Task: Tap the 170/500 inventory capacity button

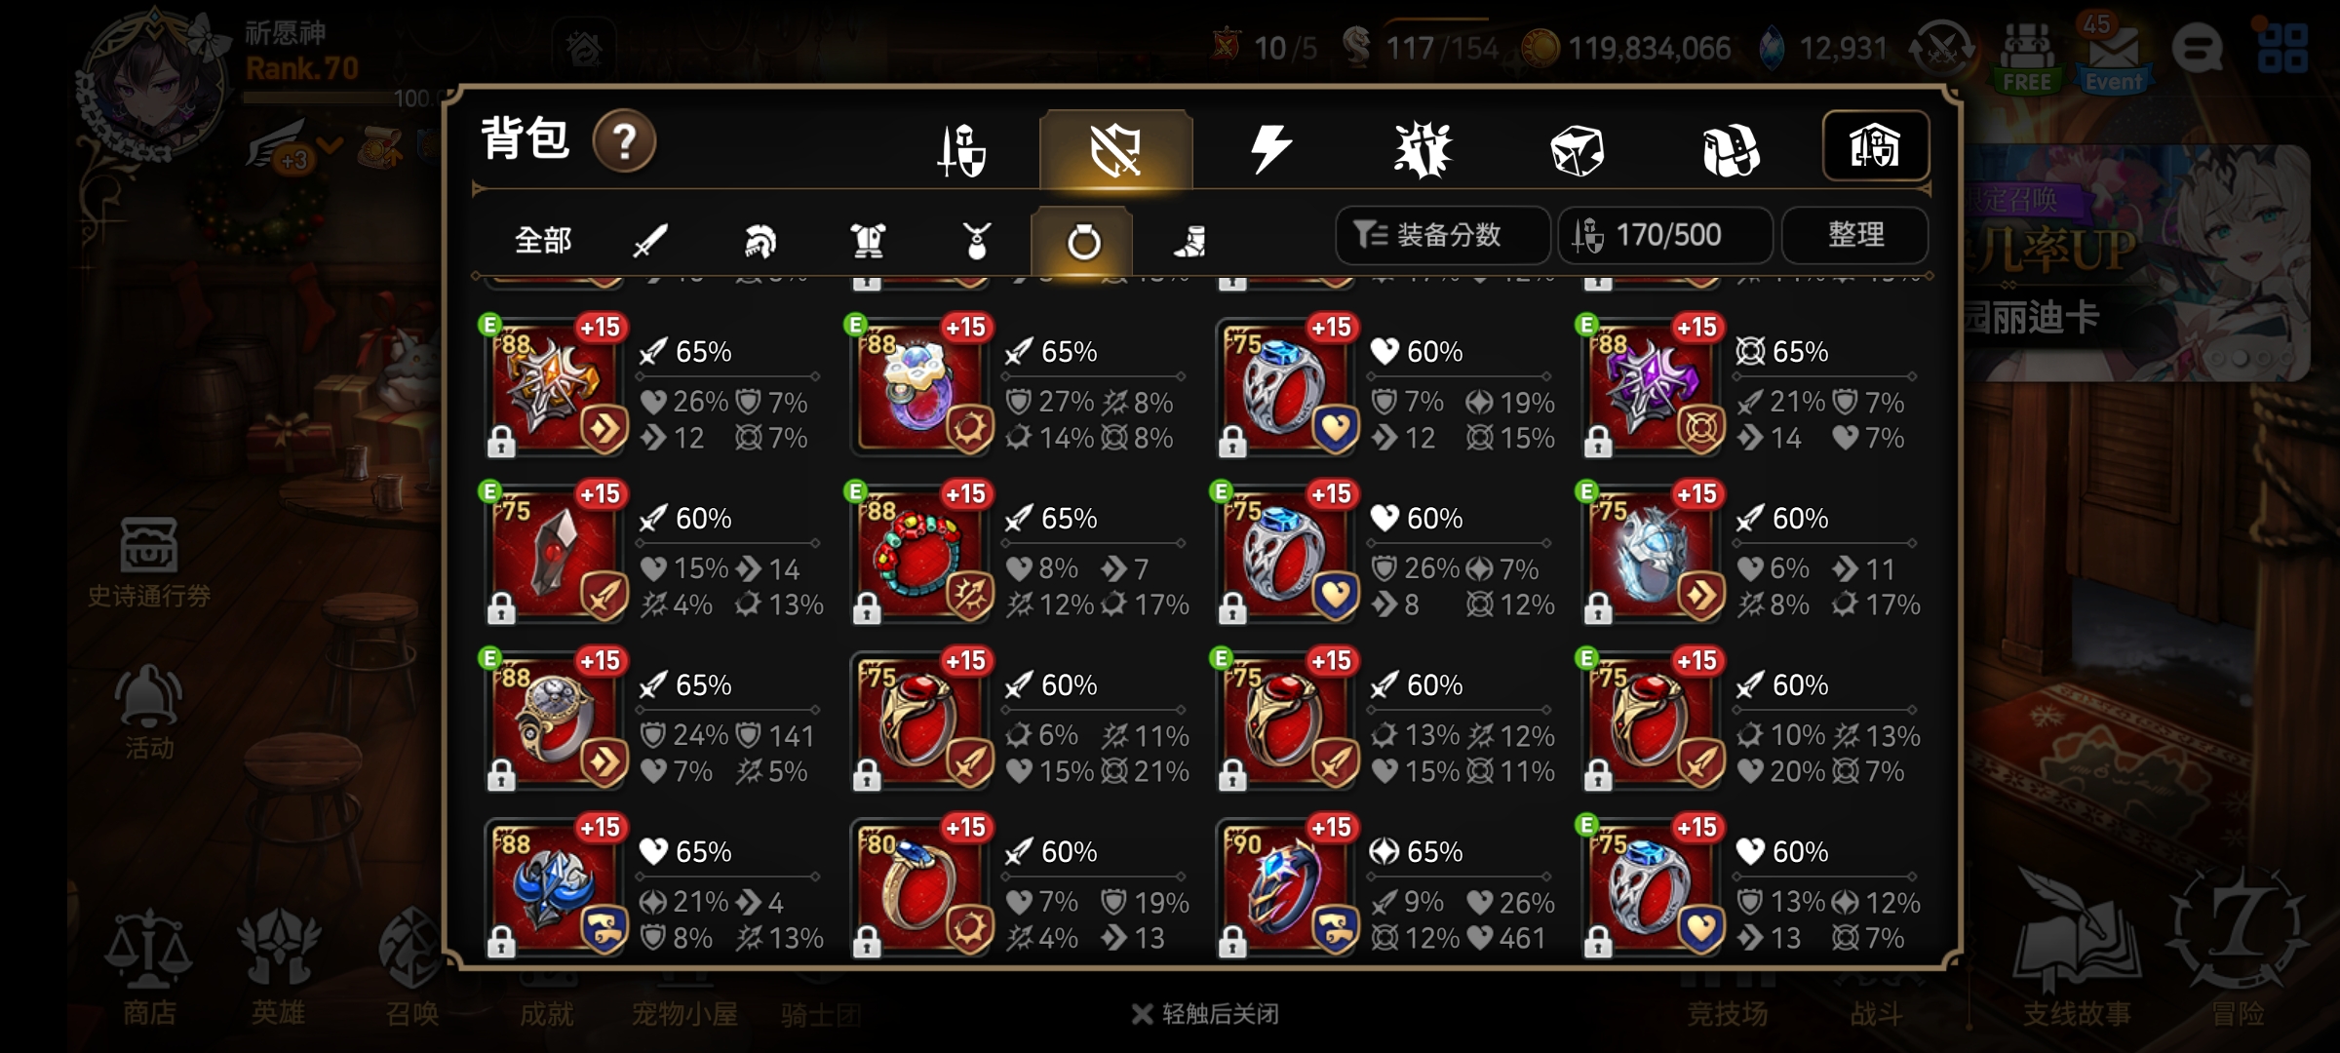Action: point(1665,235)
